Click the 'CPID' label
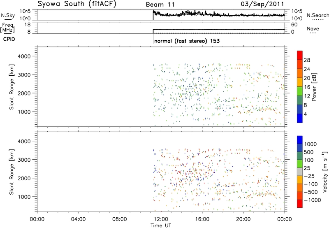Viewport: 329px width, 228px height. point(9,39)
